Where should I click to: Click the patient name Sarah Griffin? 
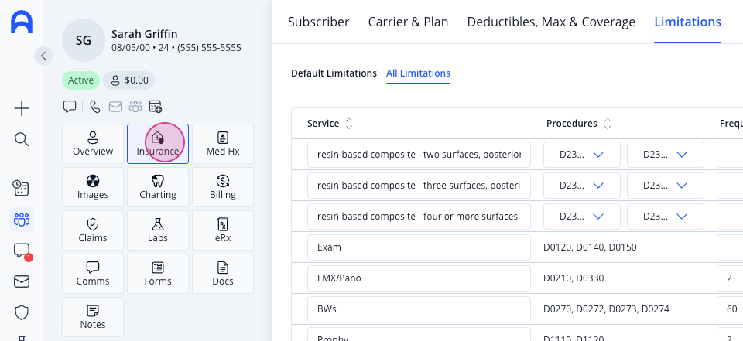(145, 34)
